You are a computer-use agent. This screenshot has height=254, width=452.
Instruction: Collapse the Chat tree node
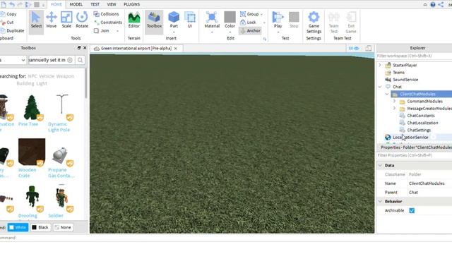(380, 87)
